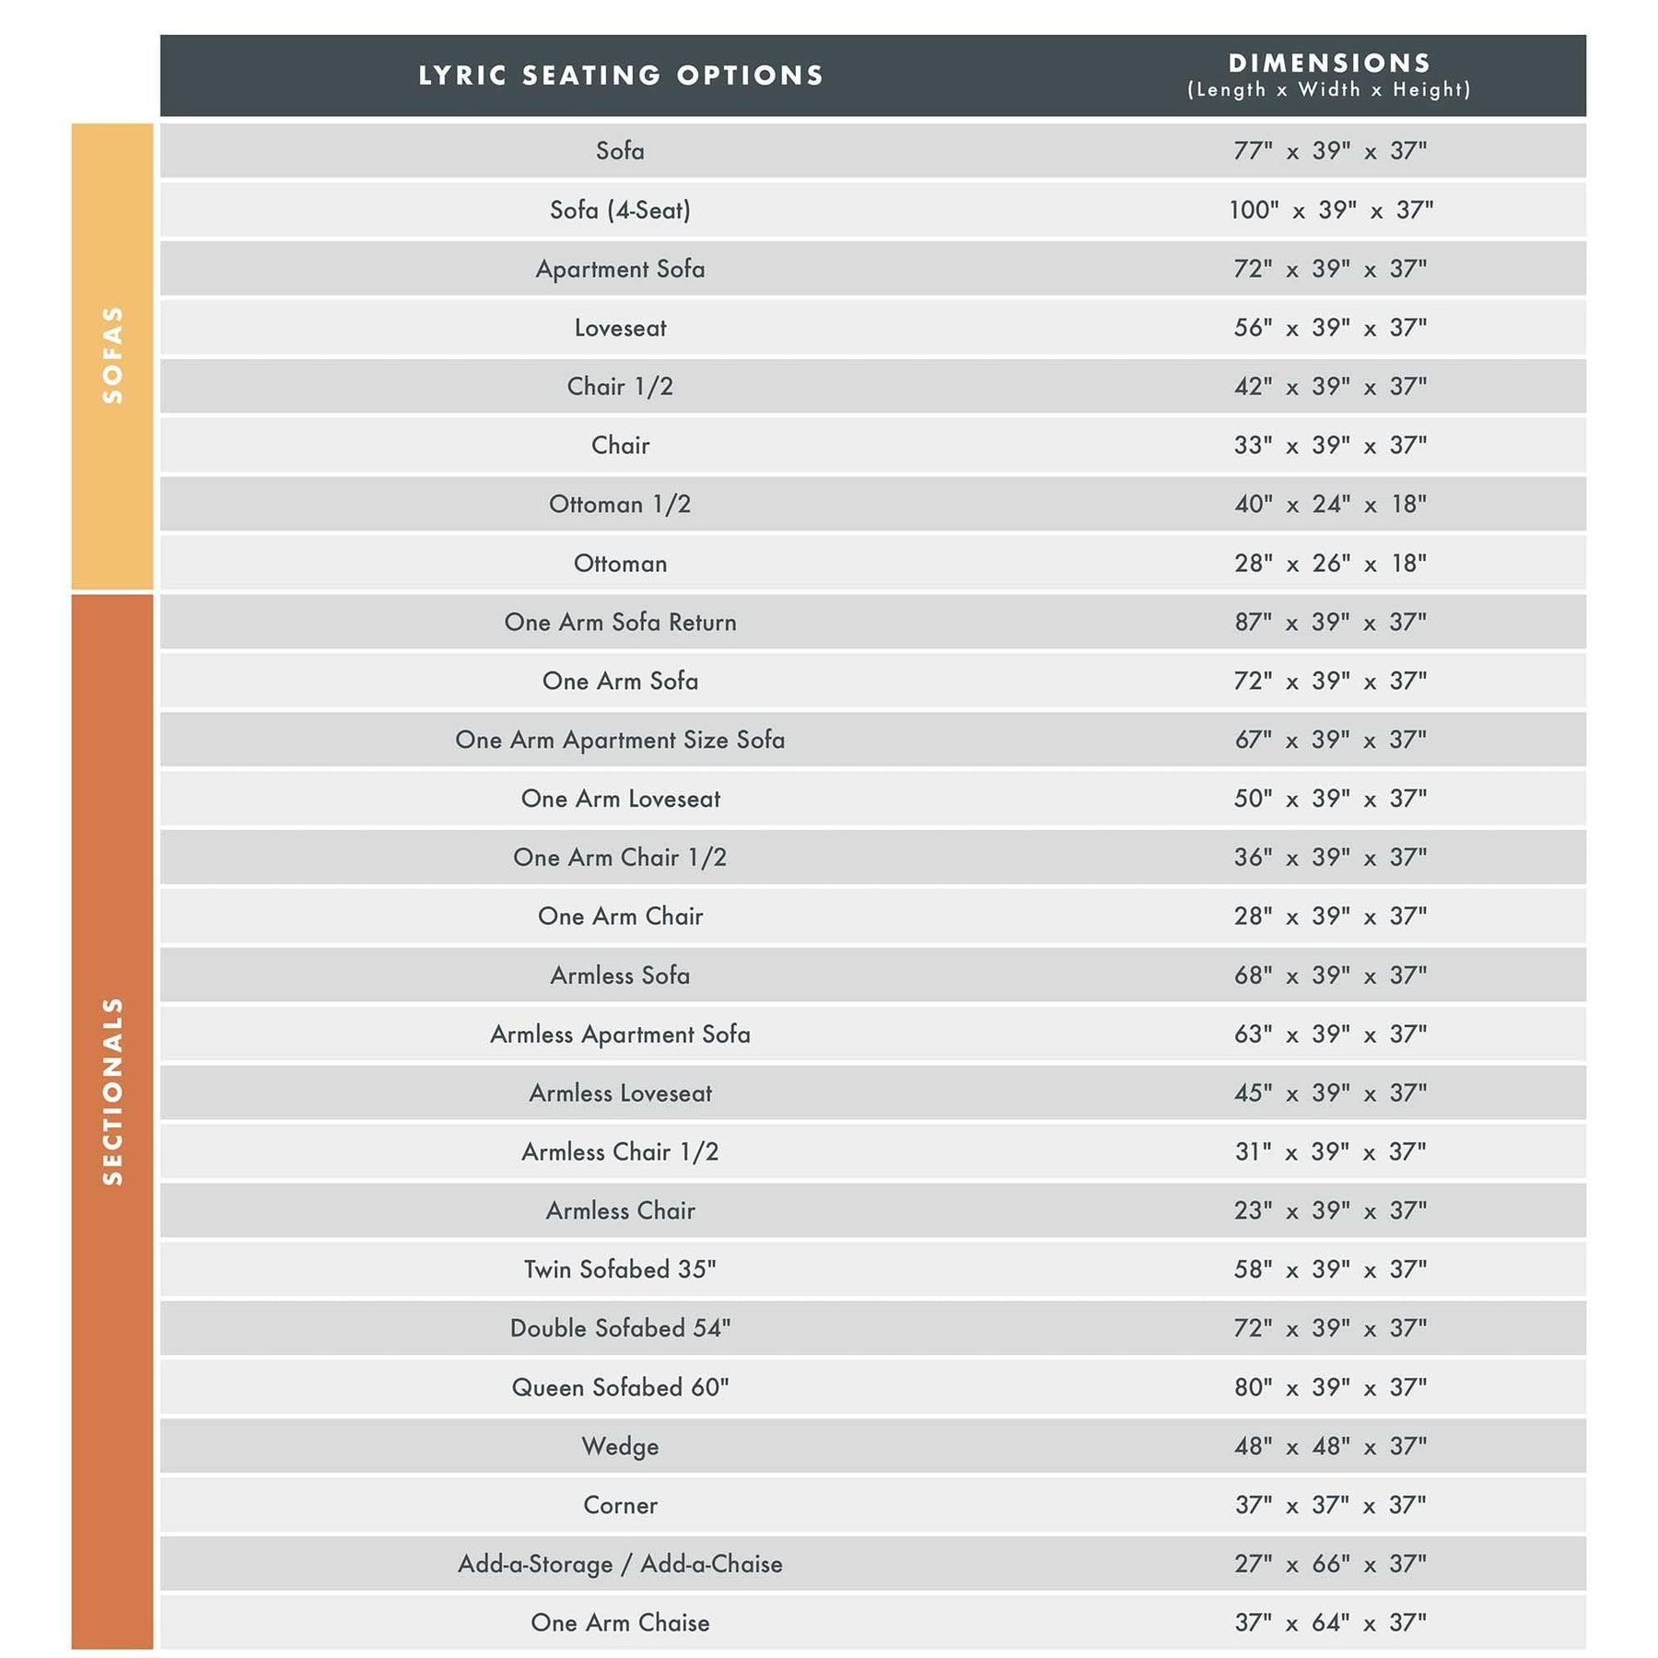The height and width of the screenshot is (1658, 1658).
Task: Select the Wedge dimensions 48" x 48" x 37"
Action: (x=1330, y=1446)
